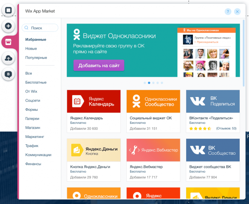This screenshot has width=249, height=204.
Task: Filter by Бесплатные apps
Action: [x=36, y=82]
